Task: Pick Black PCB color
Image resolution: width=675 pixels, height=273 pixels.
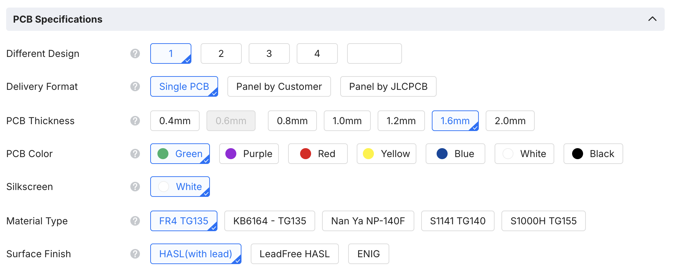Action: 593,154
